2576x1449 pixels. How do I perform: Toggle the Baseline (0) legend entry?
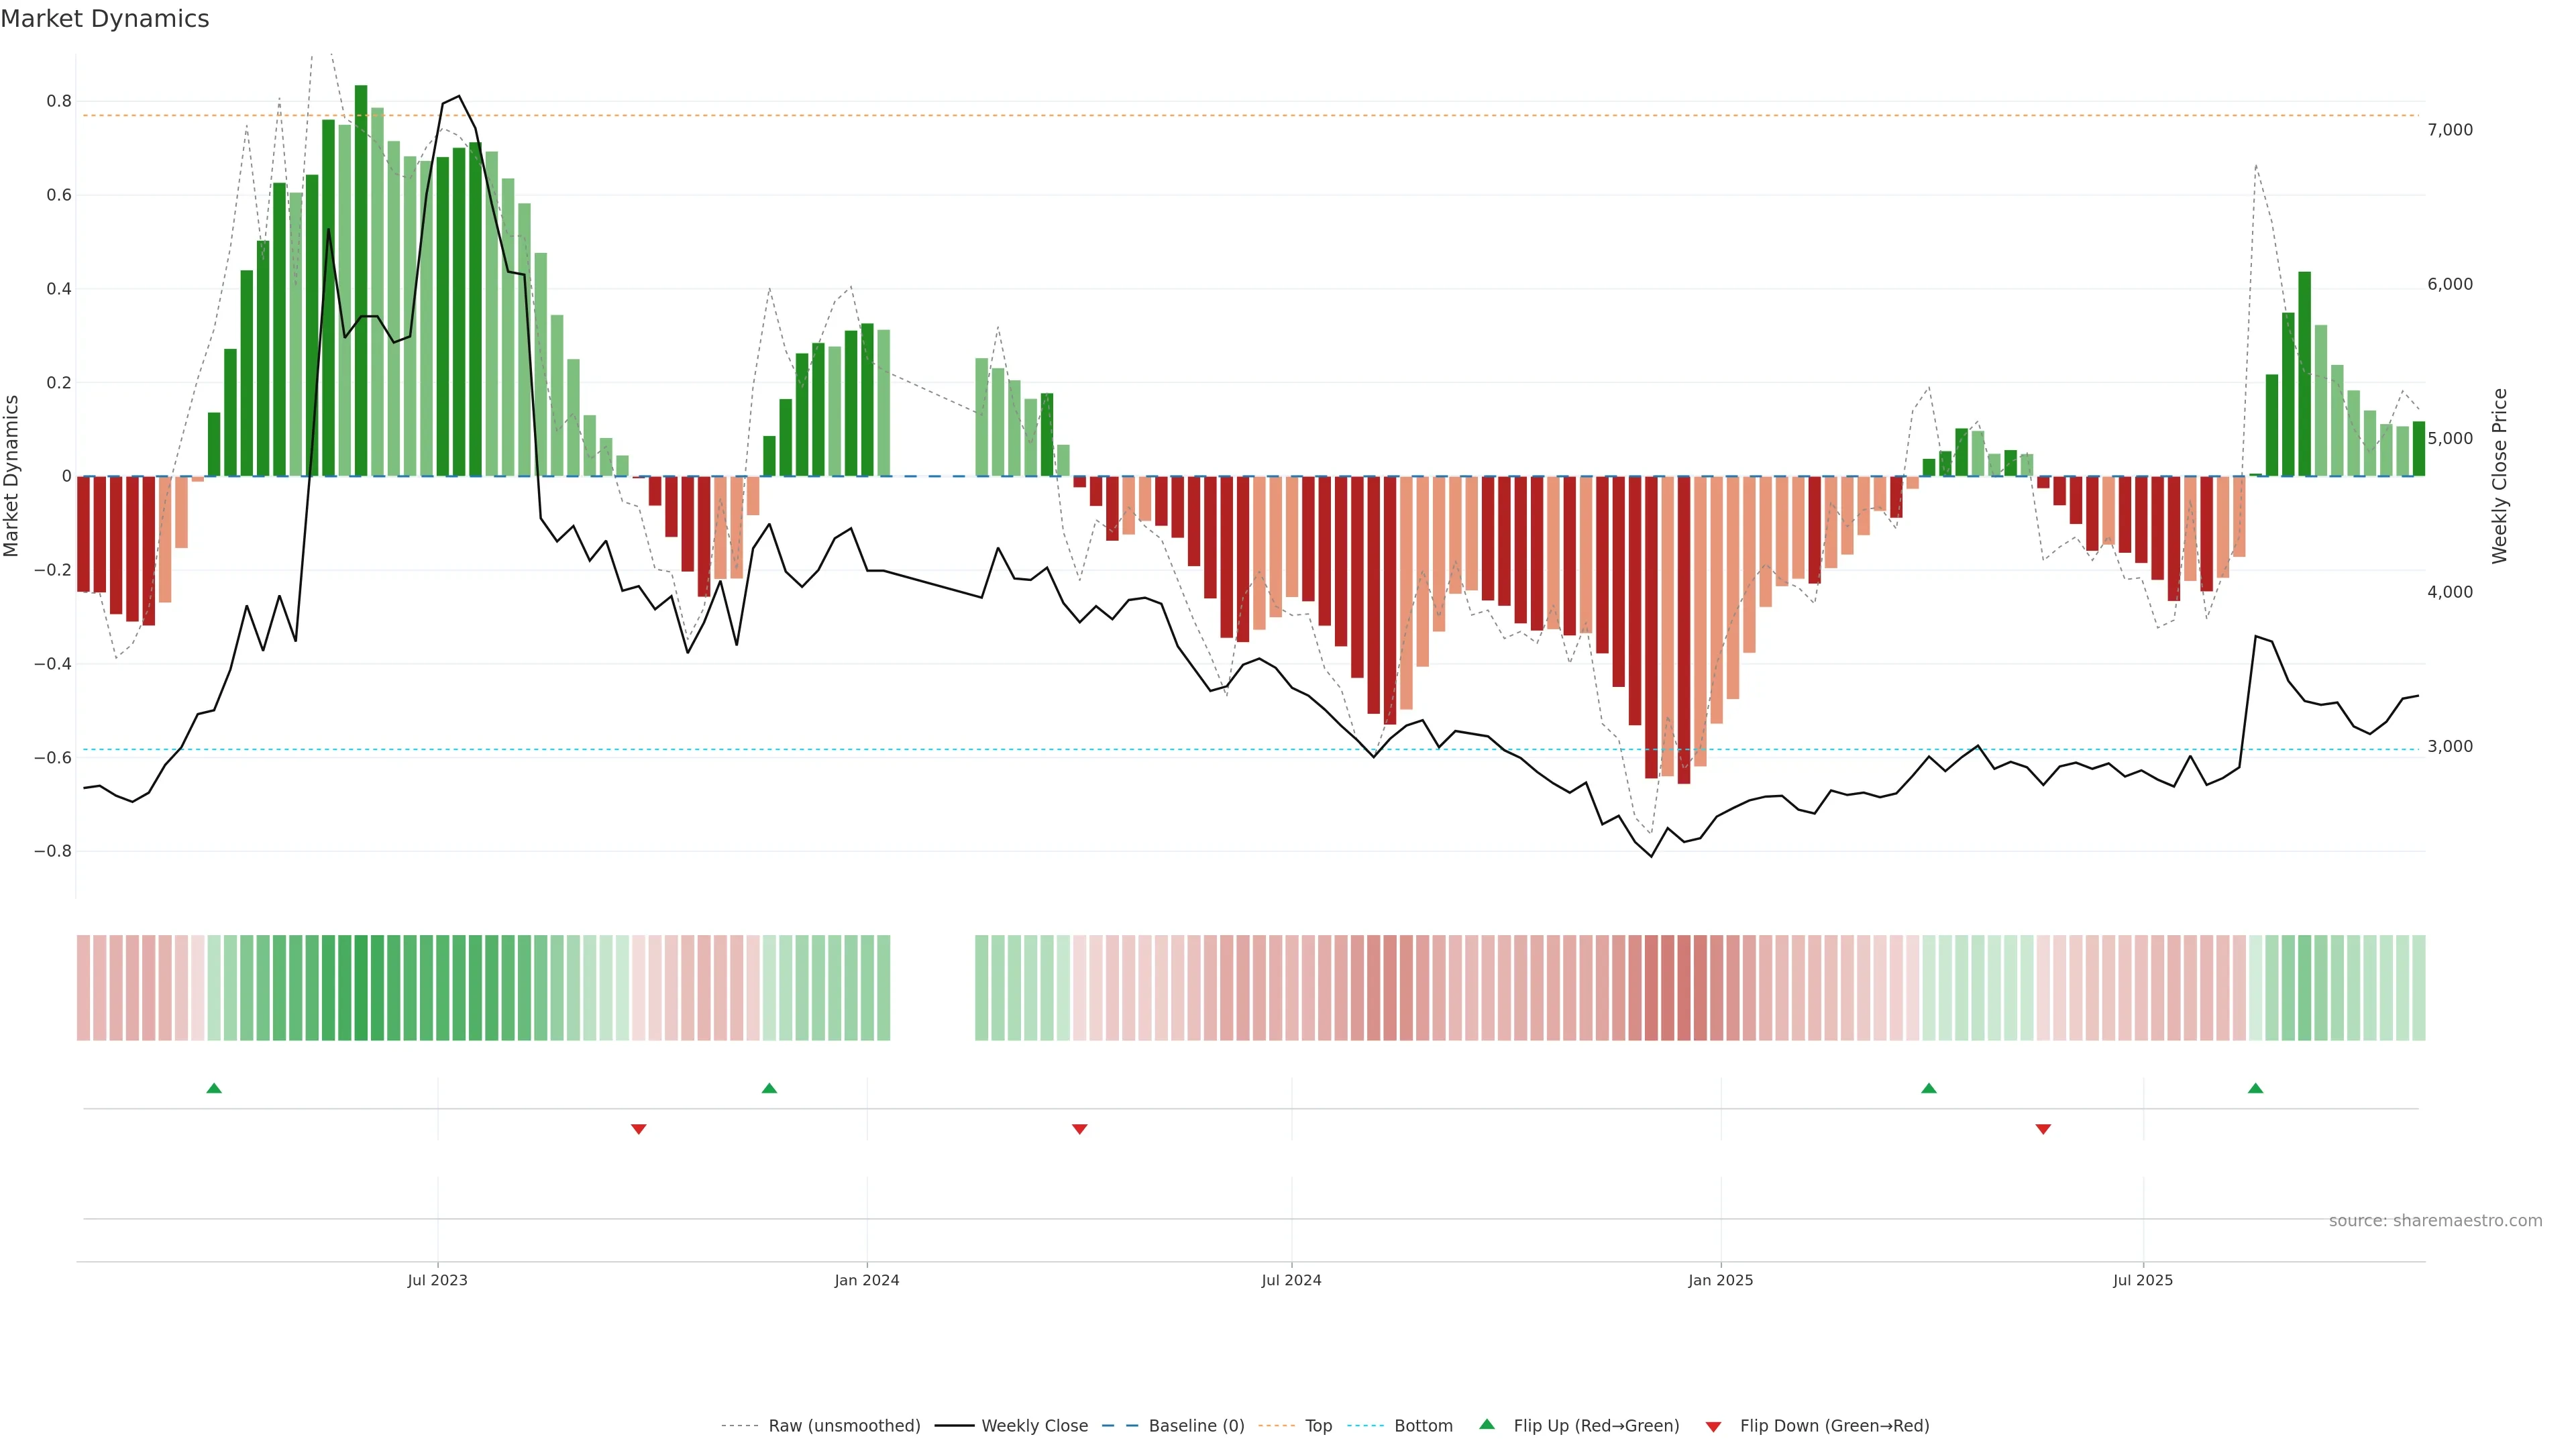point(1196,1426)
